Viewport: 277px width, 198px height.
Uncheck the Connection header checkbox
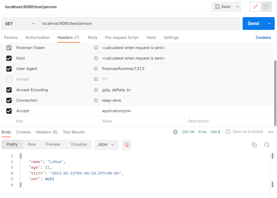(x=9, y=100)
